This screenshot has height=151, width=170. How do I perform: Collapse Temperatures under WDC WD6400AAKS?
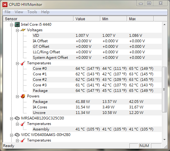coord(17,141)
